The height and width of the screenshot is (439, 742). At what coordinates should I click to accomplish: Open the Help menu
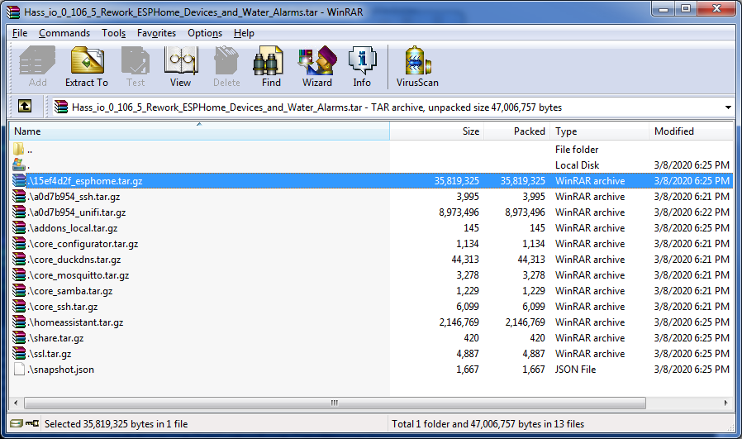pyautogui.click(x=244, y=33)
